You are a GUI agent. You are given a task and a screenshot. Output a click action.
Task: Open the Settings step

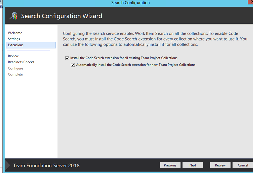pos(14,39)
